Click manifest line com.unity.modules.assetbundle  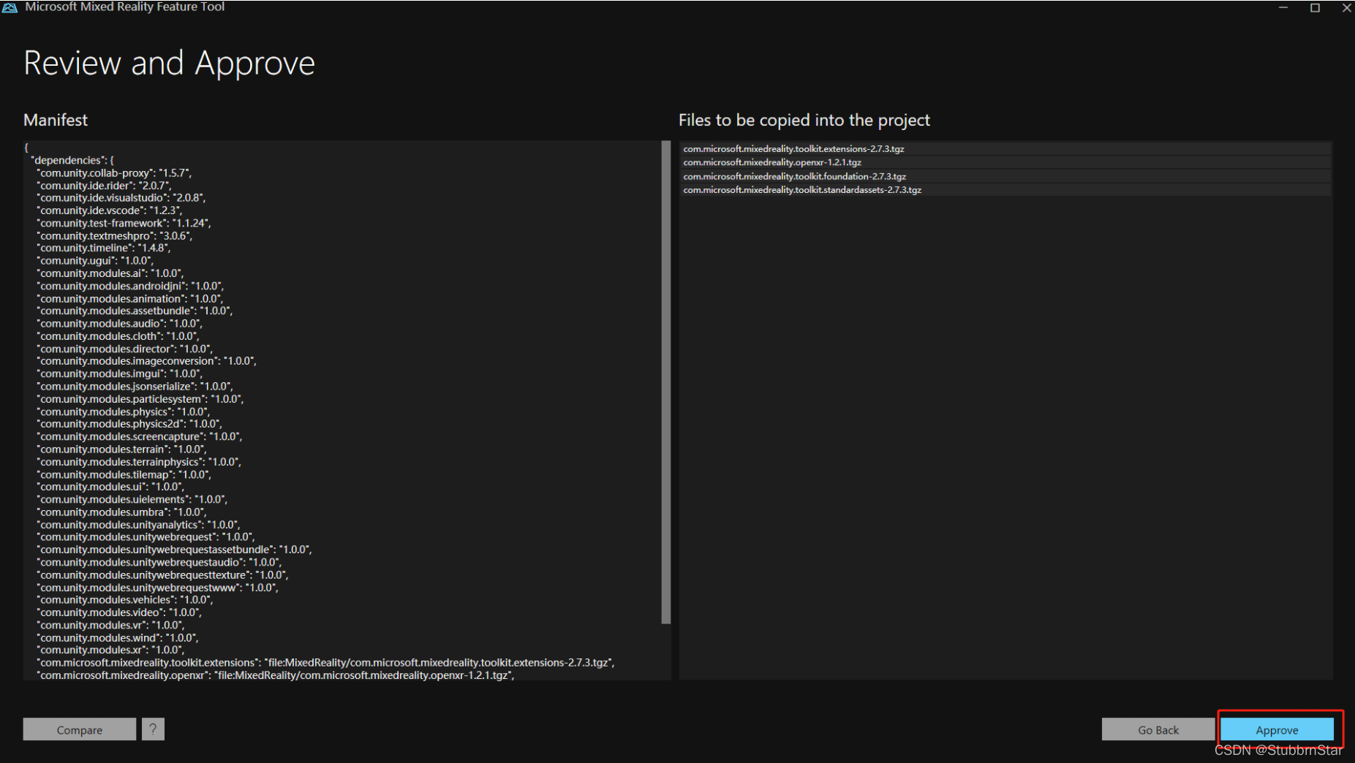pos(135,311)
